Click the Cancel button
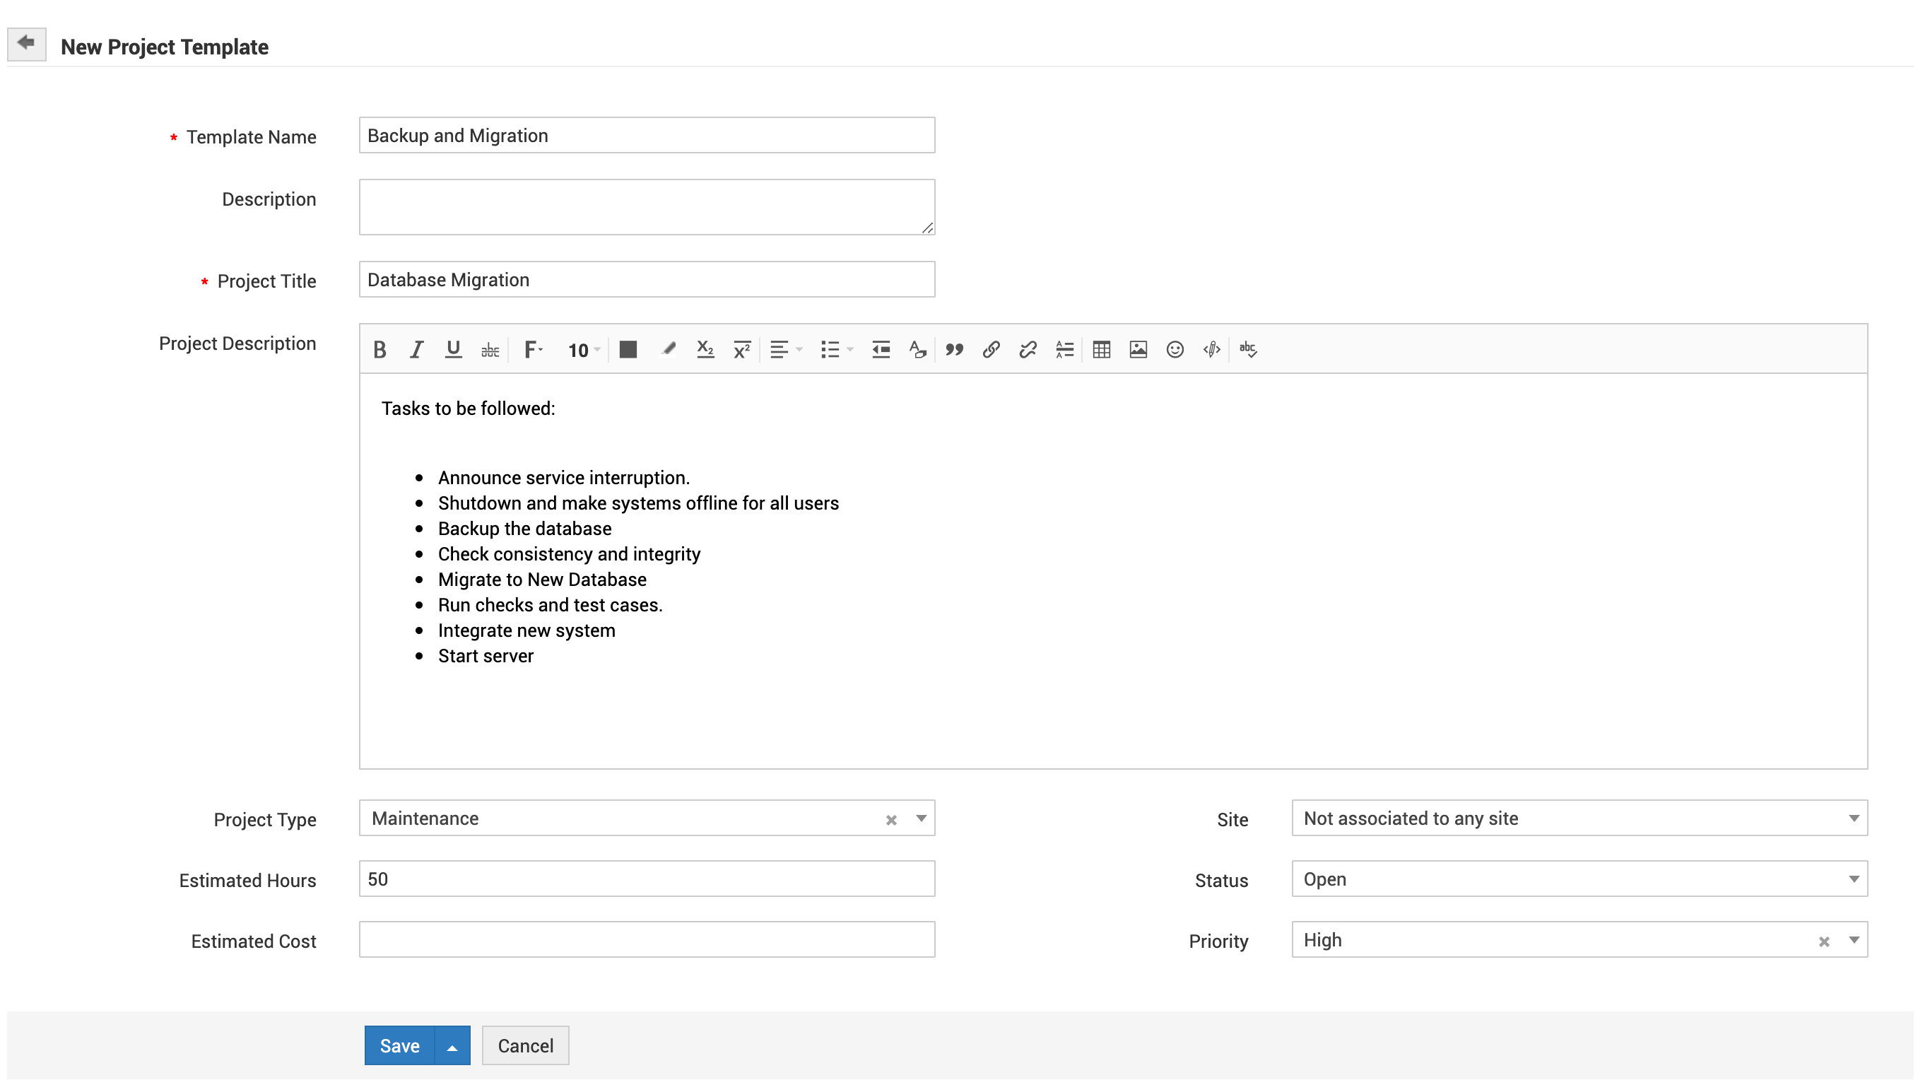Image resolution: width=1918 pixels, height=1080 pixels. [x=525, y=1046]
